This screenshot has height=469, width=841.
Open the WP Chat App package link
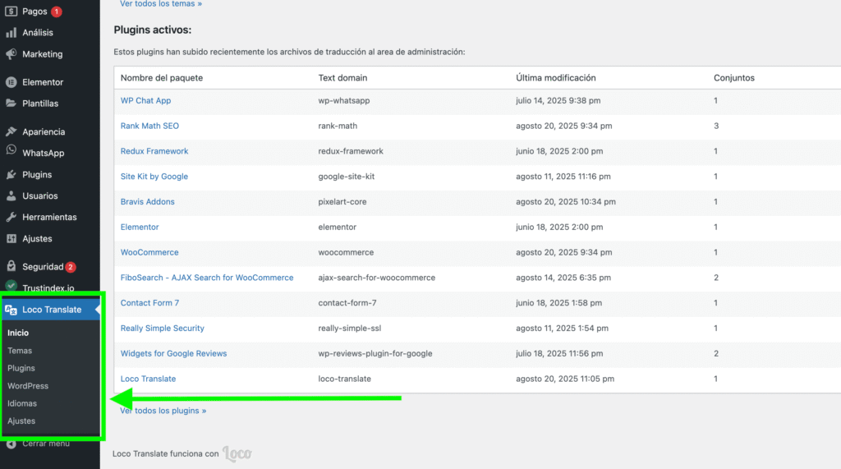(146, 100)
